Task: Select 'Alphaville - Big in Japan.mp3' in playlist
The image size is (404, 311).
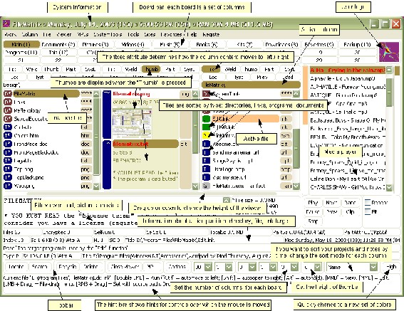Action: coord(343,78)
